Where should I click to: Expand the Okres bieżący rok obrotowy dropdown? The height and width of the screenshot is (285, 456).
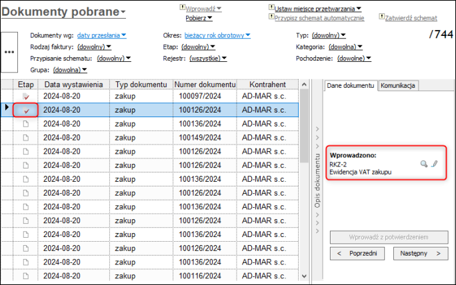[x=217, y=35]
